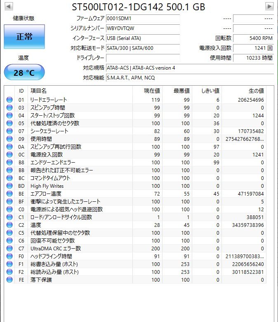Click the 現在値 column header
278x322 pixels.
point(147,91)
